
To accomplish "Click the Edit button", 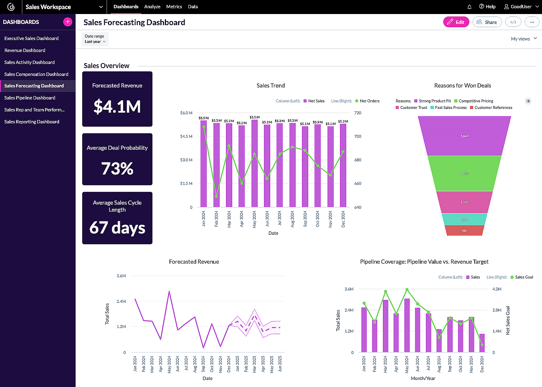I will [456, 22].
